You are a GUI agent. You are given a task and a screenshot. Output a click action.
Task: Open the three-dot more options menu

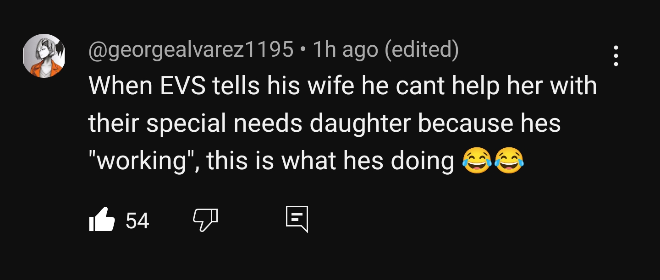[x=616, y=56]
